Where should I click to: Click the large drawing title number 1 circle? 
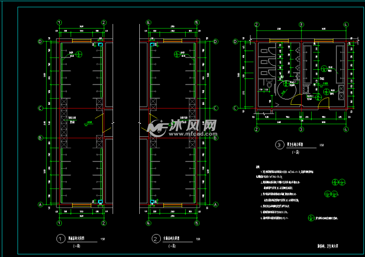tap(60, 239)
